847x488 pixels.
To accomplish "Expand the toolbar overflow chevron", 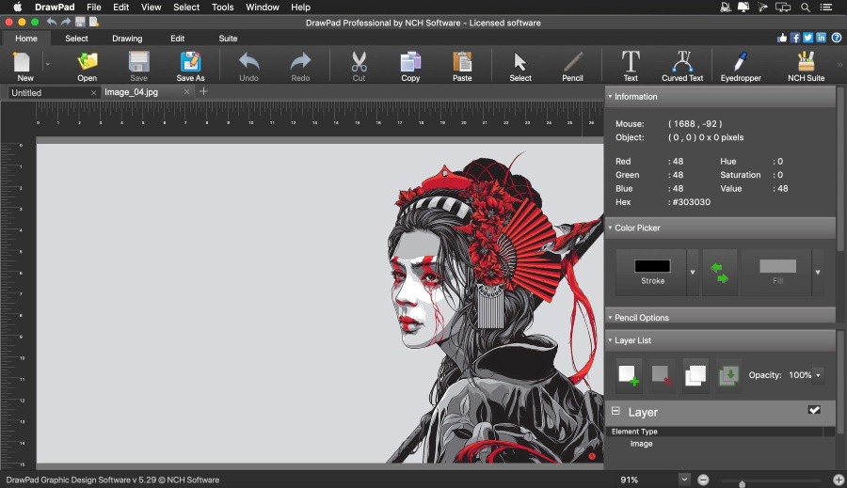I will (840, 65).
